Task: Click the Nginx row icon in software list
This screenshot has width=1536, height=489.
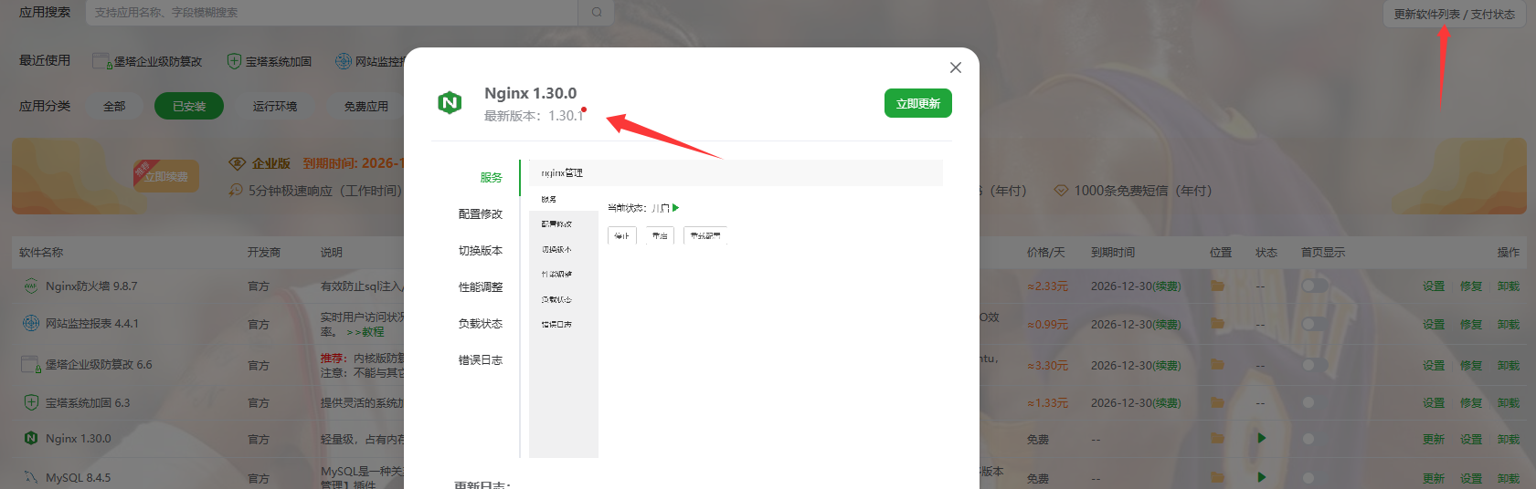Action: [31, 438]
